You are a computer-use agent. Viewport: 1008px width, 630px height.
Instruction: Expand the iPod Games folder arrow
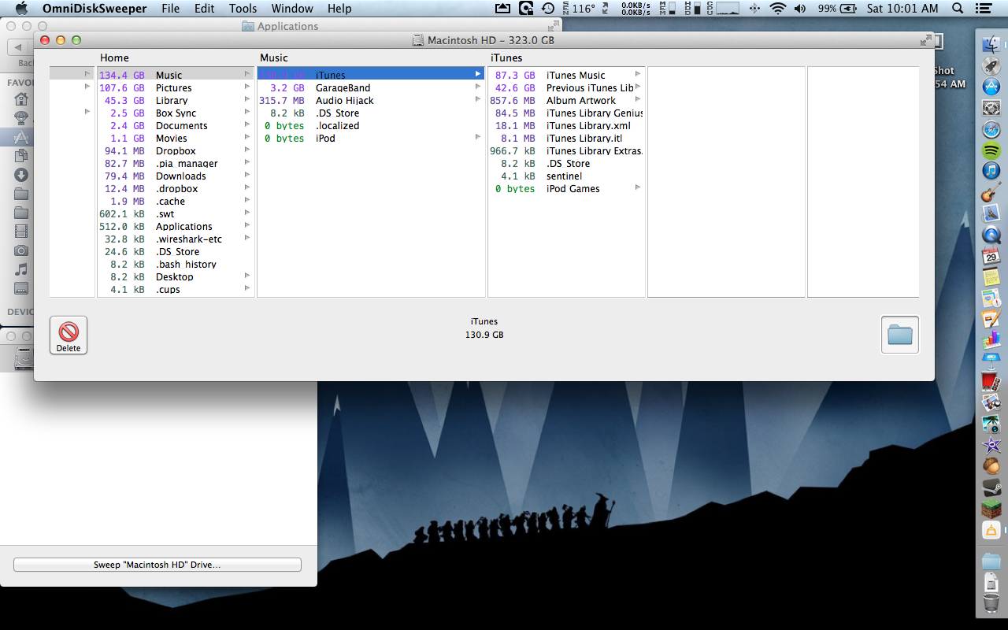click(x=638, y=187)
